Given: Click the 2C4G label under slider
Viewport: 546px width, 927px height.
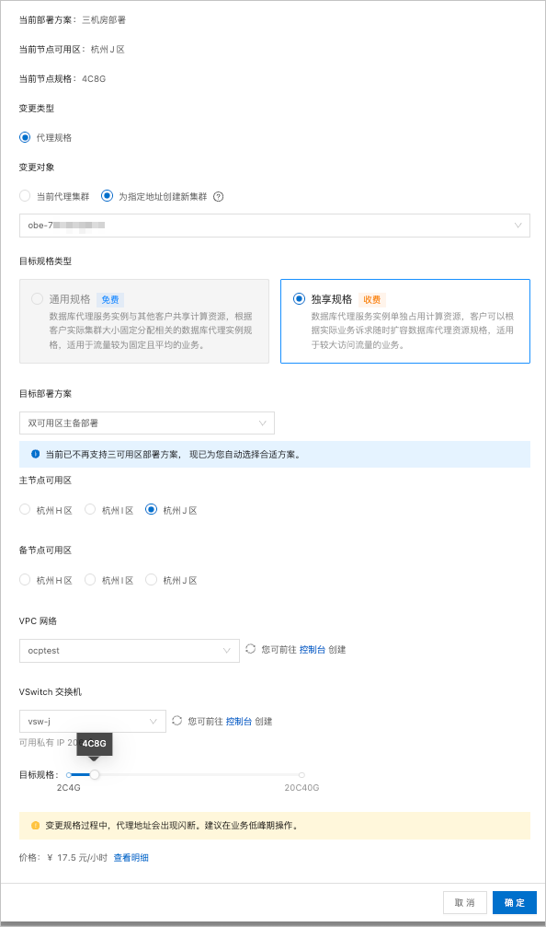Looking at the screenshot, I should click(x=69, y=788).
